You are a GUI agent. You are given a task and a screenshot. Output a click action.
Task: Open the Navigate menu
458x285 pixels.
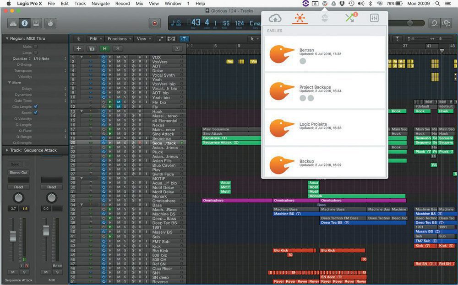click(100, 4)
